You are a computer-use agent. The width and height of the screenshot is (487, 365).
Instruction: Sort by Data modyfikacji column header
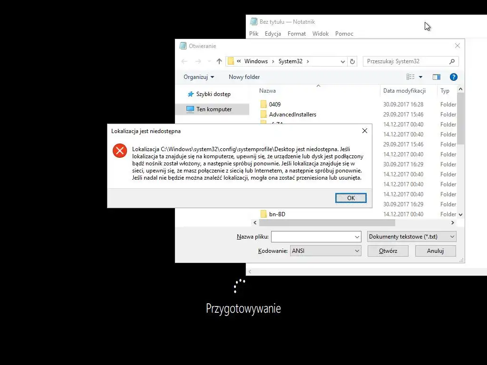point(404,91)
